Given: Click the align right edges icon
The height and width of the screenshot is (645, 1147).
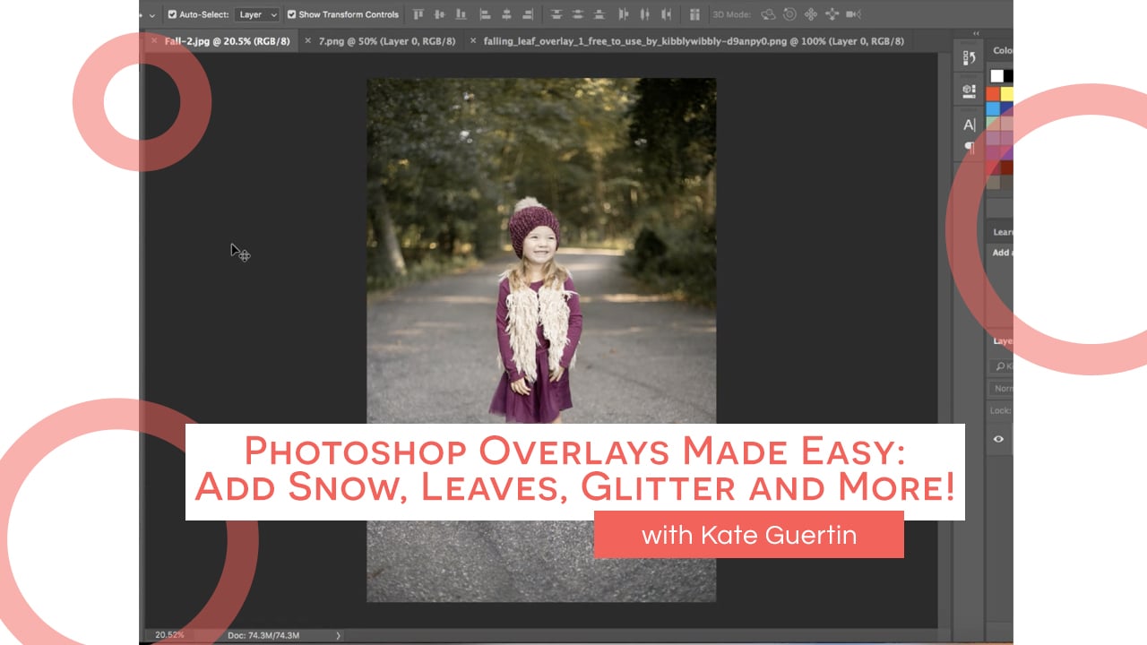Looking at the screenshot, I should [x=528, y=14].
